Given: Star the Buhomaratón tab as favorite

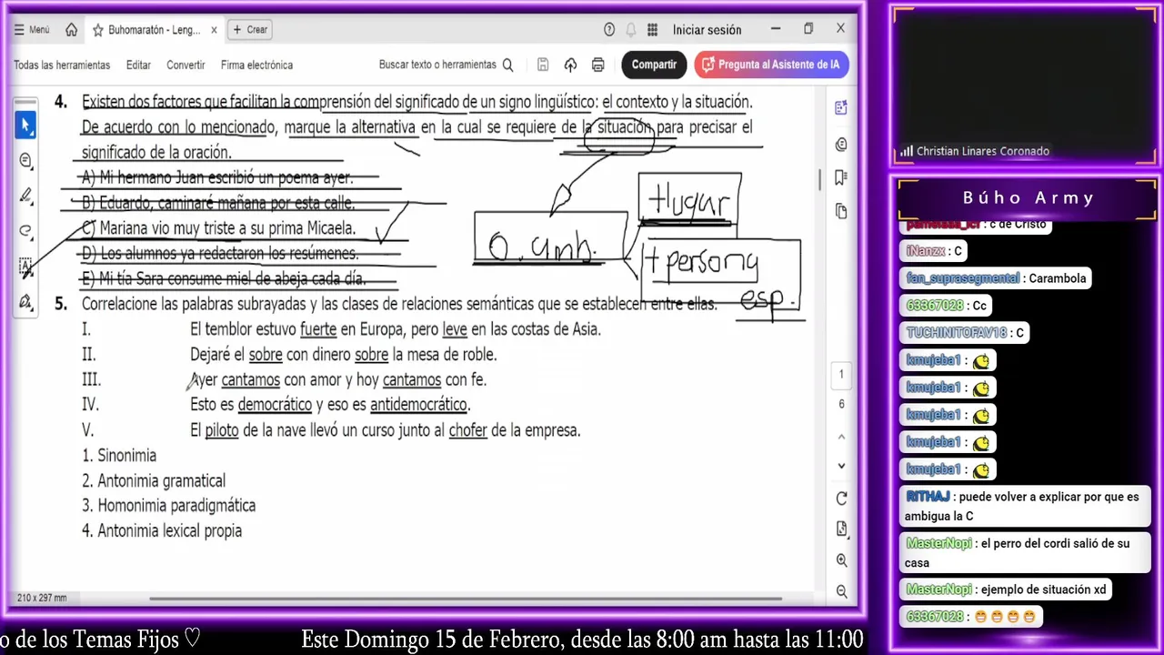Looking at the screenshot, I should click(x=97, y=30).
